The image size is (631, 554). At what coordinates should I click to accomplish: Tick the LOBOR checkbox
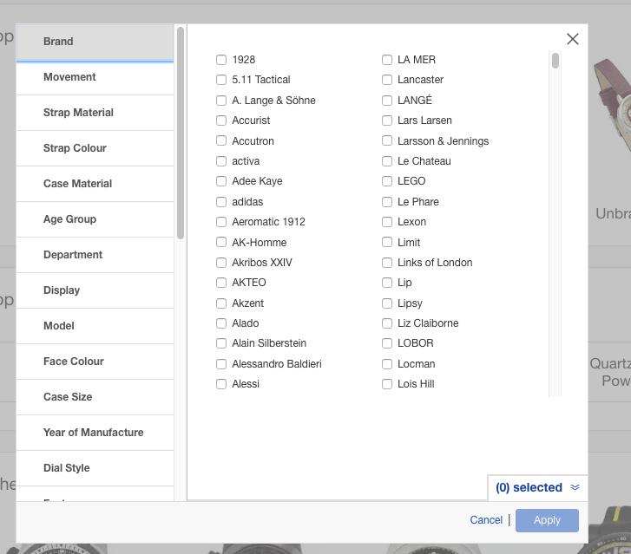tap(387, 343)
